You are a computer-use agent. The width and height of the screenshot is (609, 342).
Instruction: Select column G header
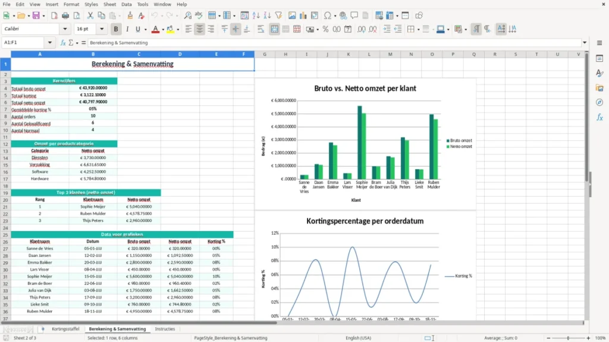(x=265, y=54)
